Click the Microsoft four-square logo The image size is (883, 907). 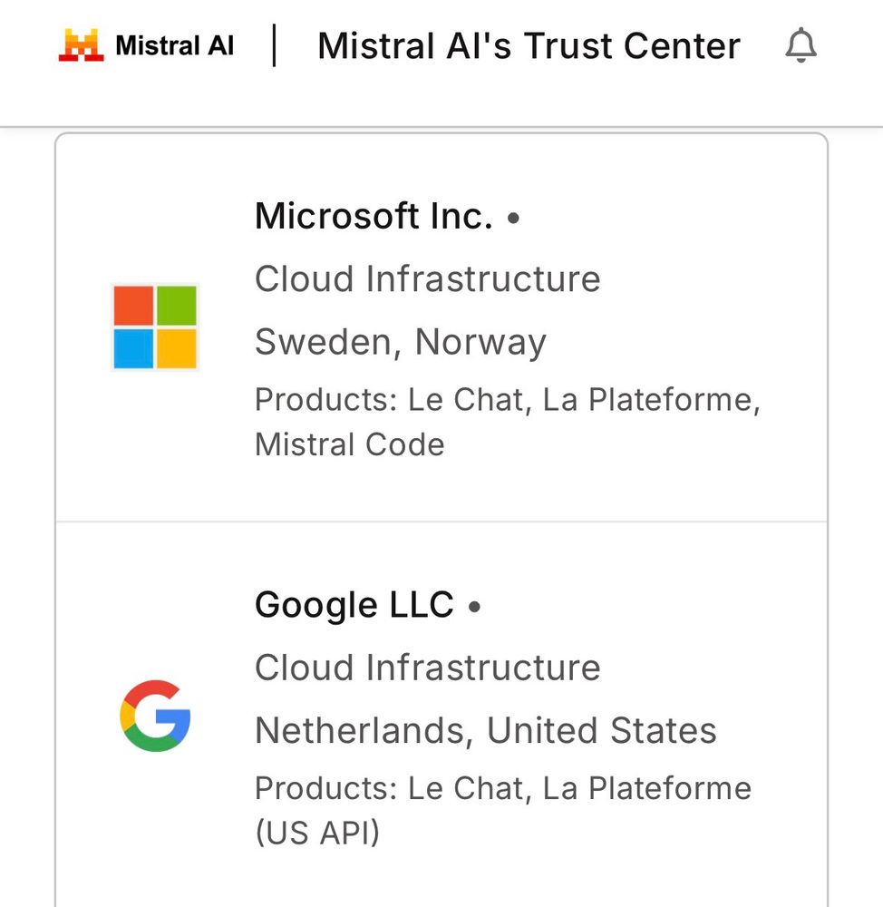[x=154, y=327]
